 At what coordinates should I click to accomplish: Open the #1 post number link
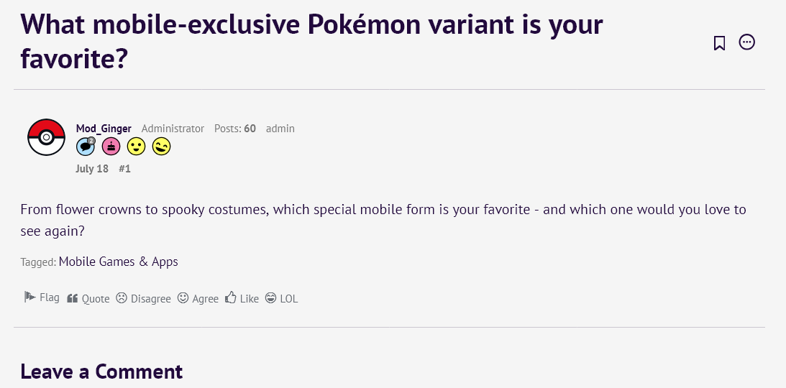point(125,169)
